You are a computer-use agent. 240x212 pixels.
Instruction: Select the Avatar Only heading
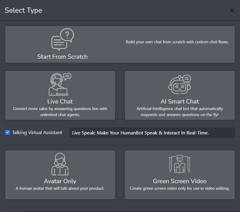(60, 181)
